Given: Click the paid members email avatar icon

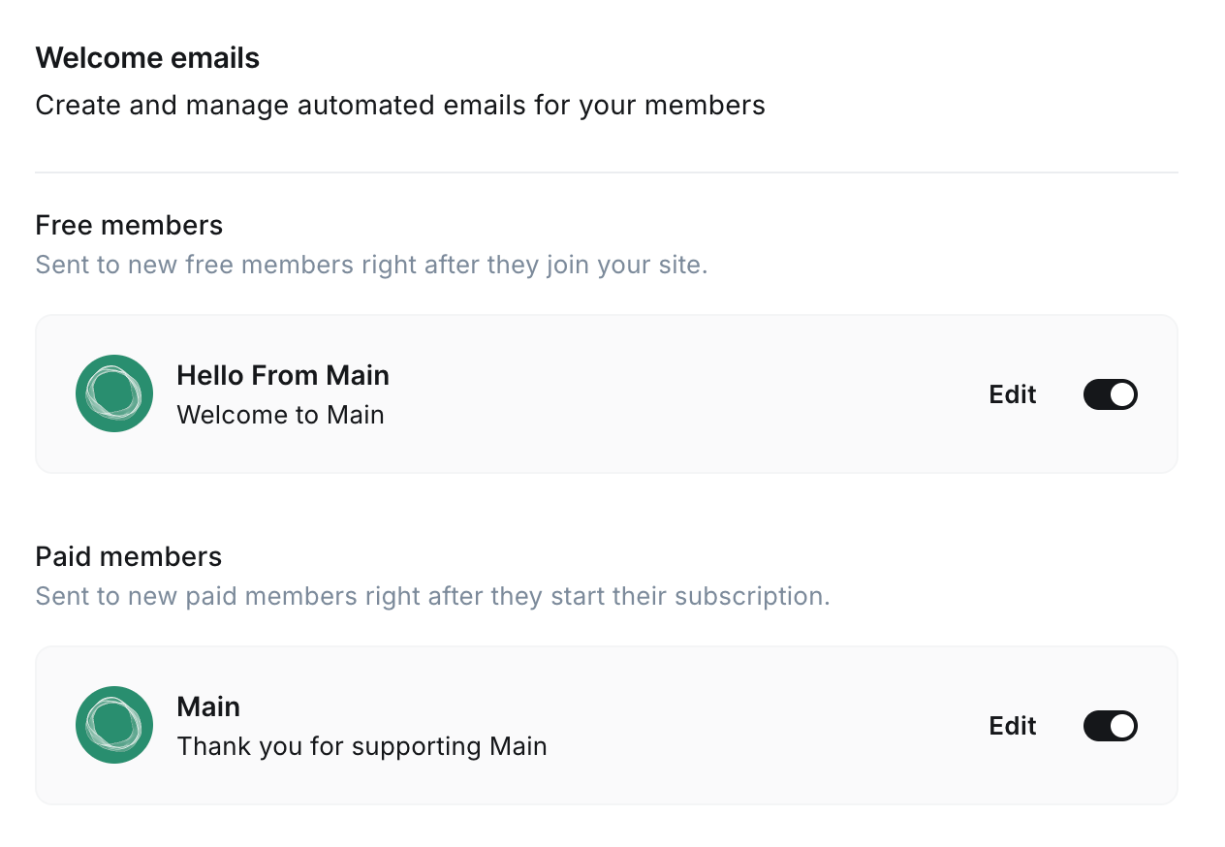Looking at the screenshot, I should pyautogui.click(x=114, y=725).
